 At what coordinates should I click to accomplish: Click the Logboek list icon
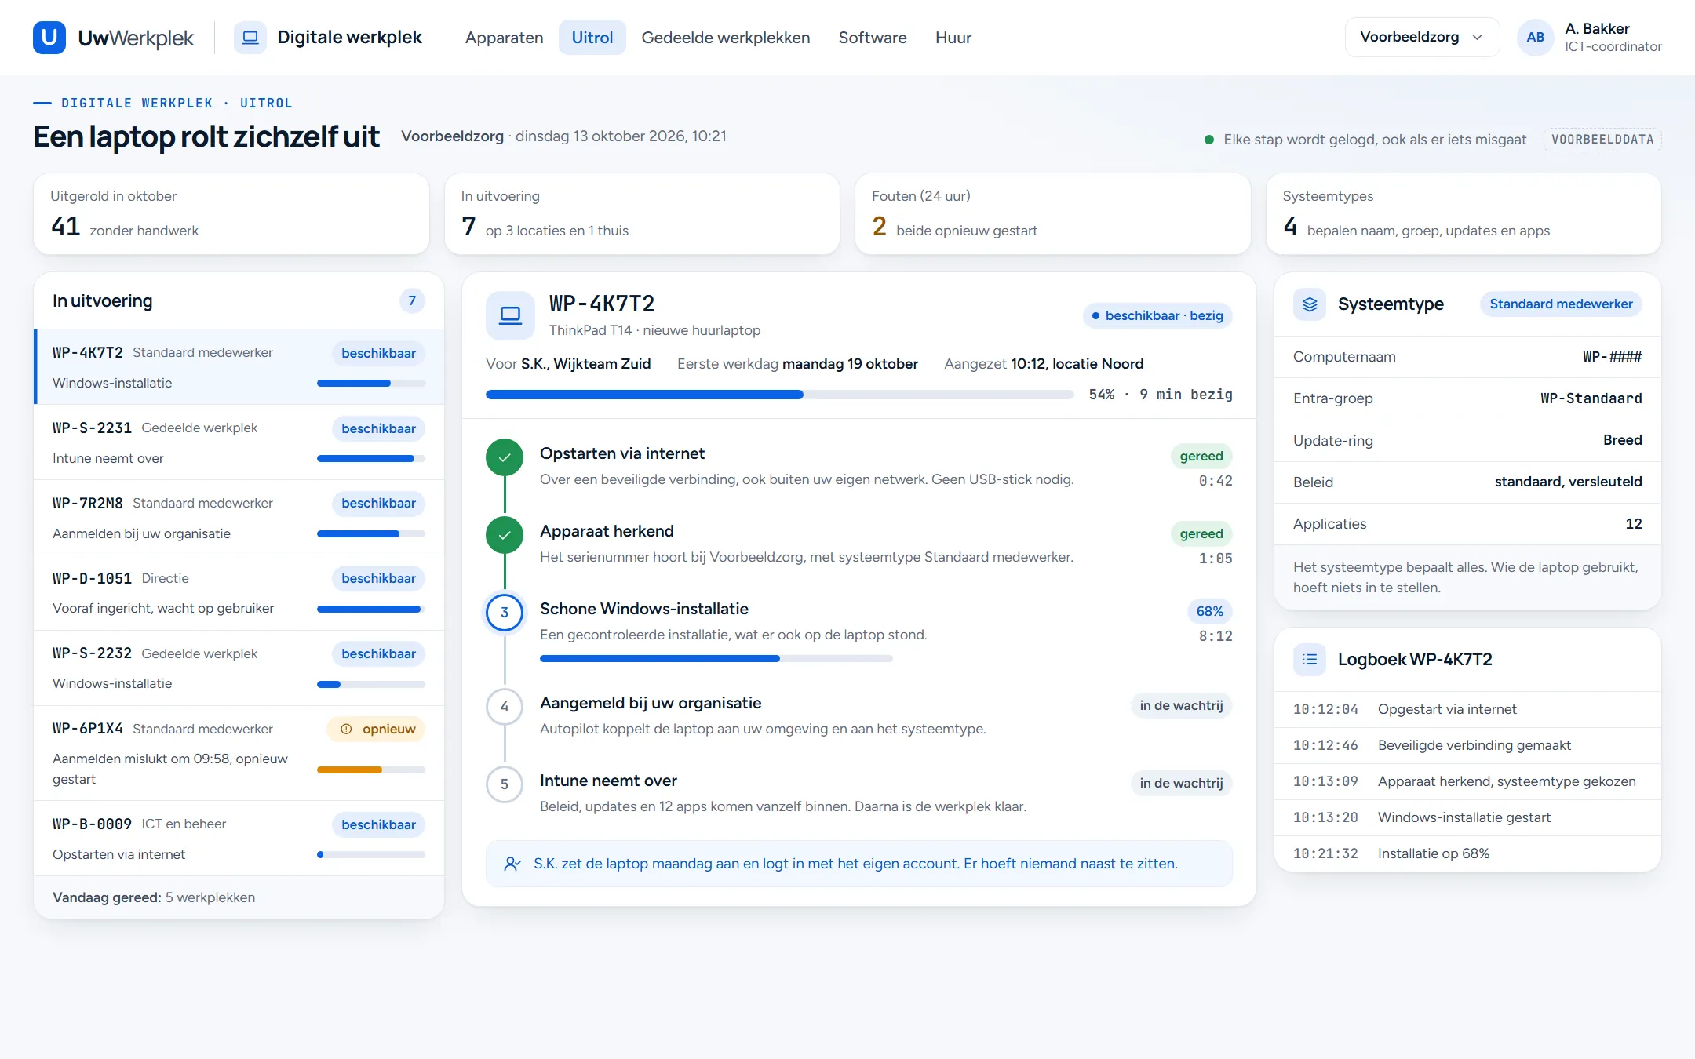pos(1310,660)
